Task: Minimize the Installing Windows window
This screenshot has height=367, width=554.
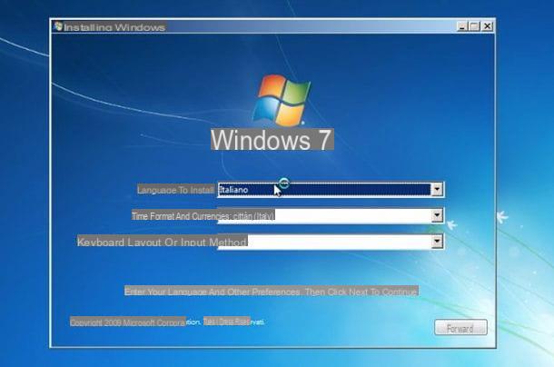Action: point(461,26)
